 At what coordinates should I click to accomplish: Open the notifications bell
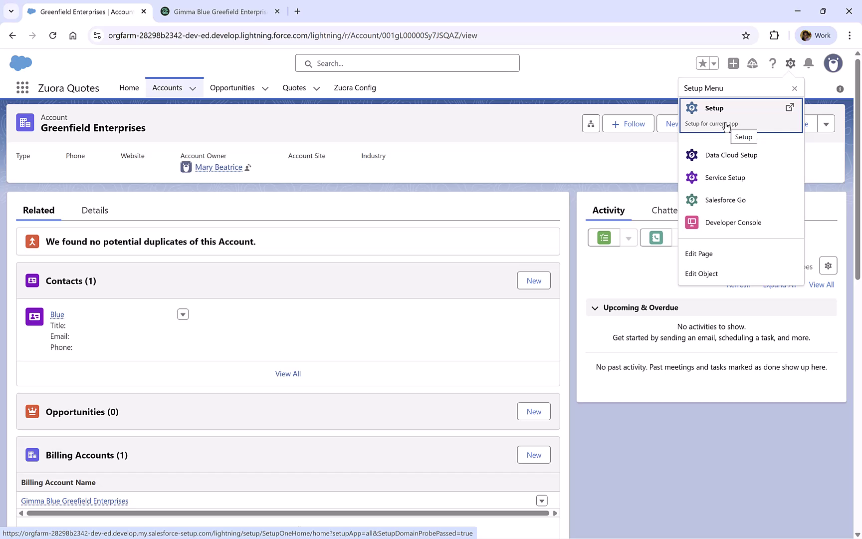point(809,63)
